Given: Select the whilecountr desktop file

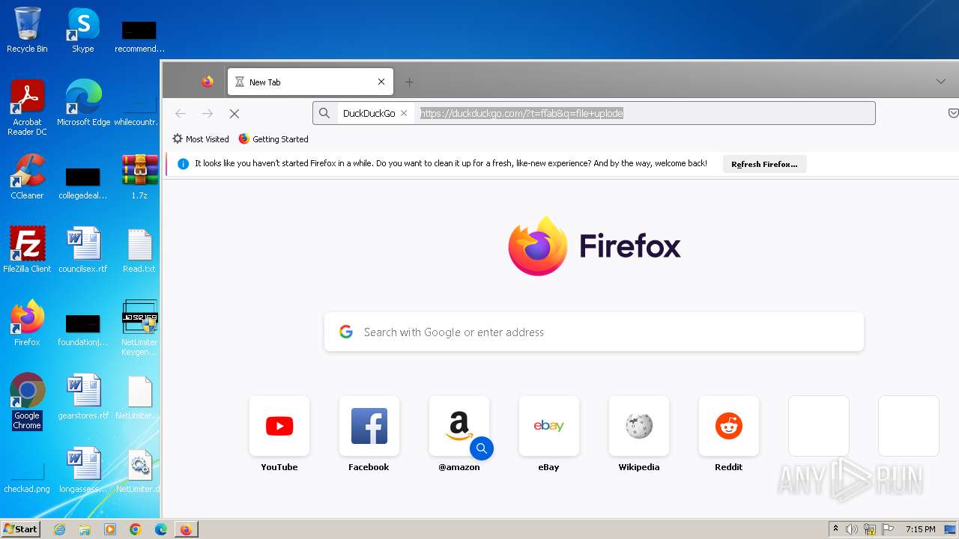Looking at the screenshot, I should [x=136, y=110].
